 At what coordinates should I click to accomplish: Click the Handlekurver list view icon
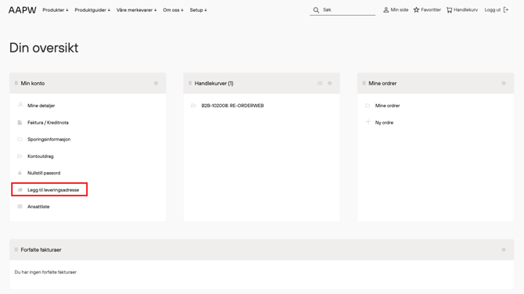(x=320, y=83)
